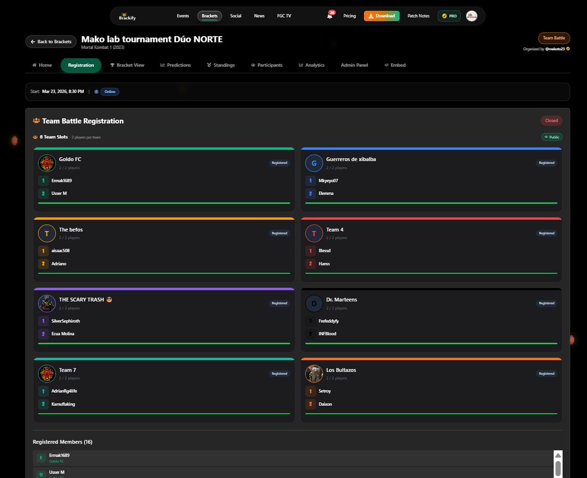The image size is (587, 478).
Task: Click slot number 1 of The befos
Action: pyautogui.click(x=43, y=250)
